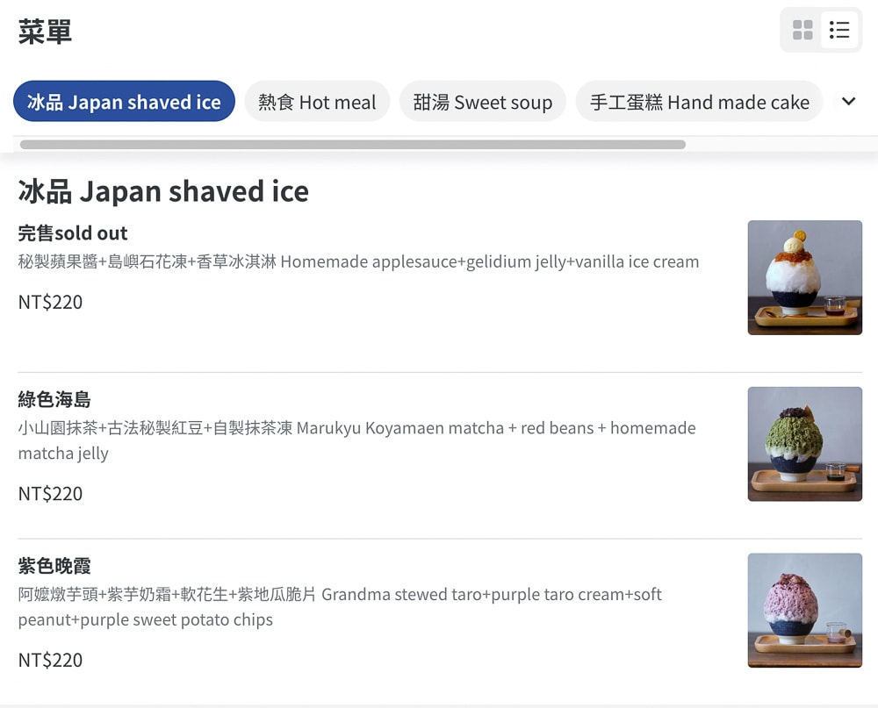Click the horizontal category scrollbar
Viewport: 878px width, 708px height.
click(352, 145)
